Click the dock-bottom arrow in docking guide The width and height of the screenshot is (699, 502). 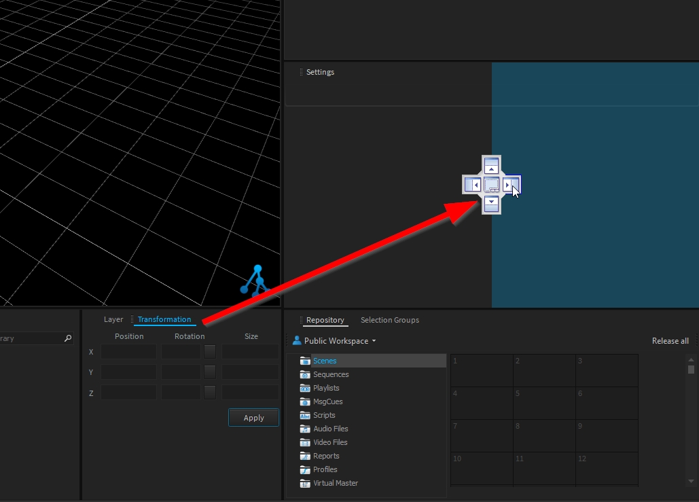coord(492,203)
